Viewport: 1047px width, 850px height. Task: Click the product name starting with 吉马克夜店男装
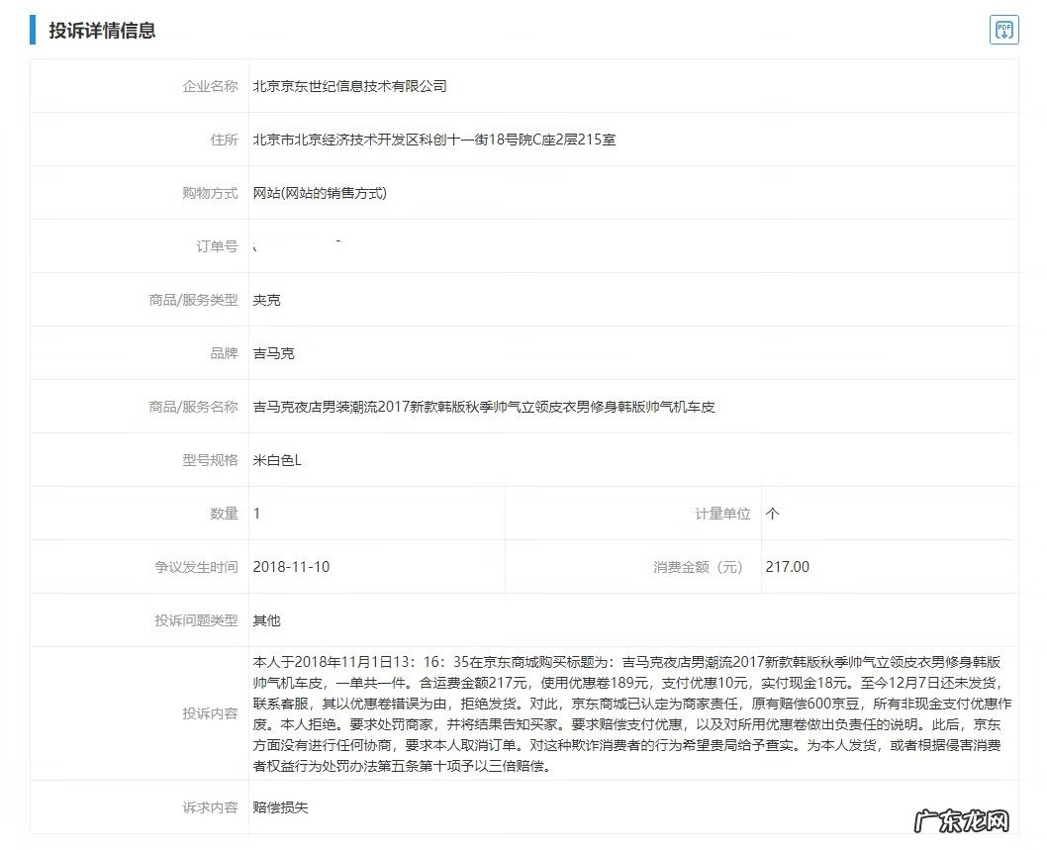point(483,407)
